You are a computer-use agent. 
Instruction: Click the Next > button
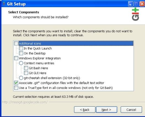(107, 110)
